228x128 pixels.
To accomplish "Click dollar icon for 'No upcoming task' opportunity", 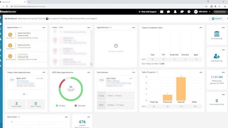I will [10, 45].
